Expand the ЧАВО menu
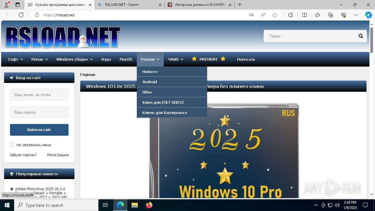This screenshot has height=211, width=375. (175, 59)
